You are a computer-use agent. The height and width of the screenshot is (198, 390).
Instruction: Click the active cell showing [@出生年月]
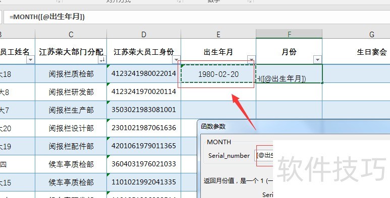pyautogui.click(x=289, y=74)
